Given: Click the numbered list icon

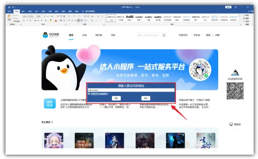Looking at the screenshot, I should [x=74, y=16].
